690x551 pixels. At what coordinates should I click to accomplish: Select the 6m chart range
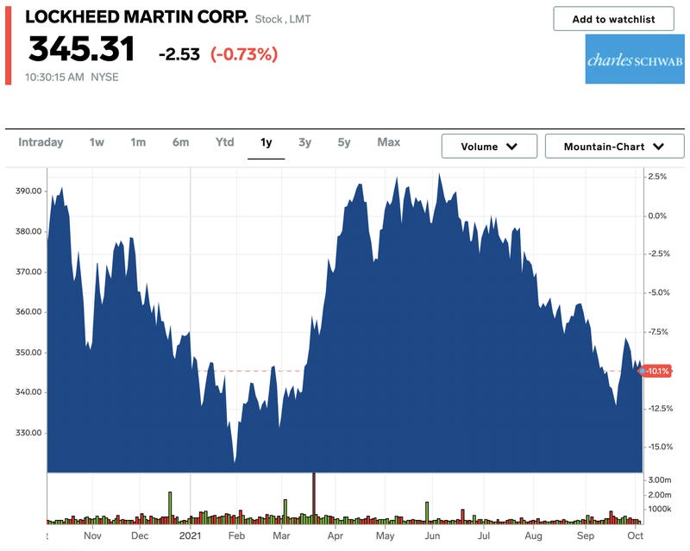[x=180, y=142]
